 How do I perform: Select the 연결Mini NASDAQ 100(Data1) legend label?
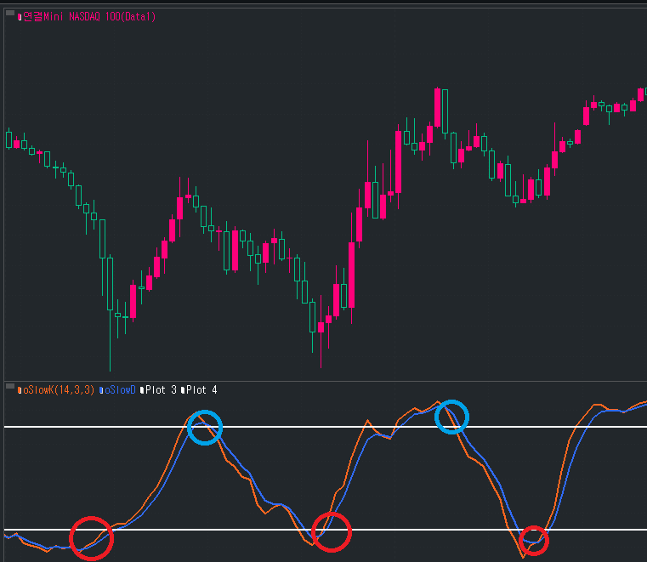(x=89, y=16)
